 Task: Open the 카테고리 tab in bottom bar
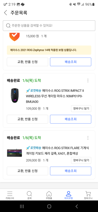point(10,196)
